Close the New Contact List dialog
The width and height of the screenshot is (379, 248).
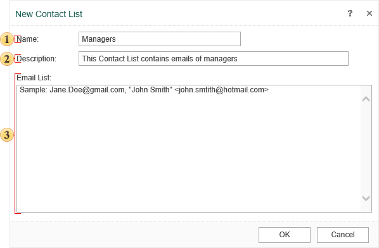pyautogui.click(x=369, y=13)
